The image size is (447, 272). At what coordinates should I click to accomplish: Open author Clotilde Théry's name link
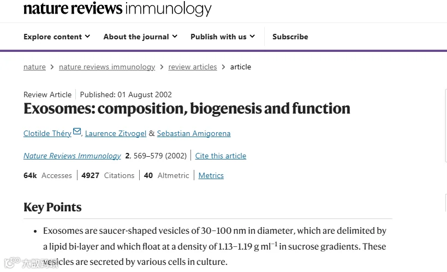pos(47,133)
